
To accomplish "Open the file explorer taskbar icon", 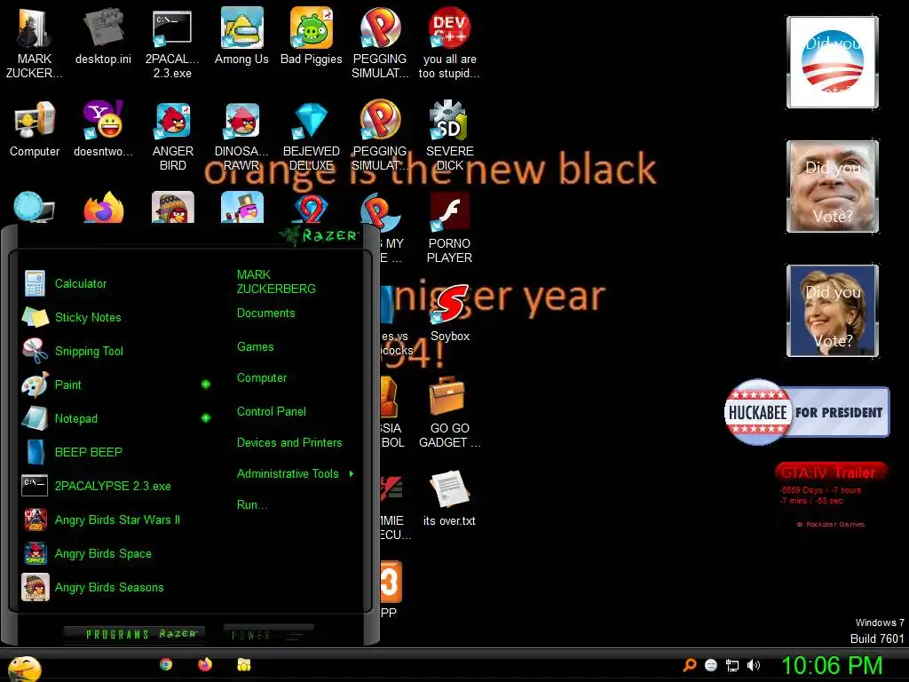I will pyautogui.click(x=243, y=664).
